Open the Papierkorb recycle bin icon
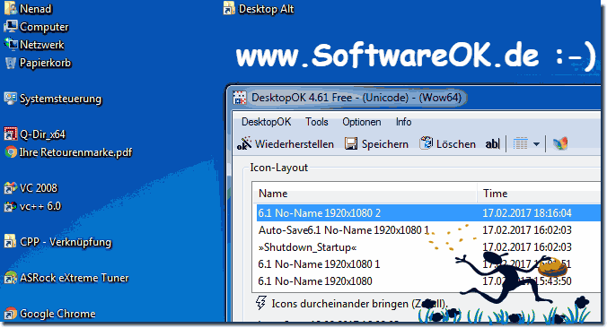 pyautogui.click(x=11, y=63)
